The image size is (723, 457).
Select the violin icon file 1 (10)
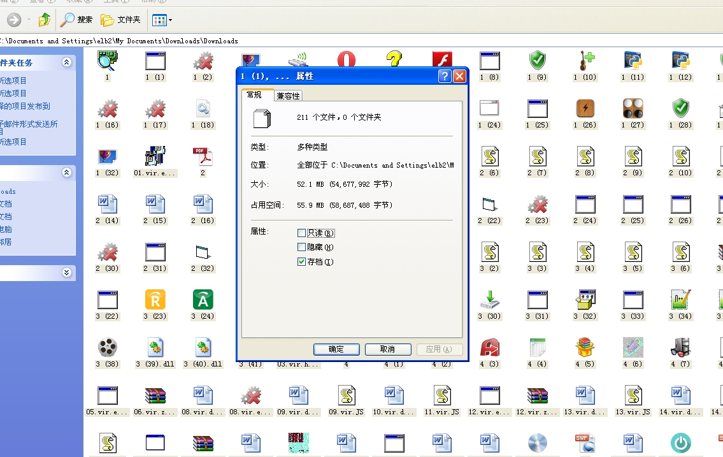(x=585, y=61)
